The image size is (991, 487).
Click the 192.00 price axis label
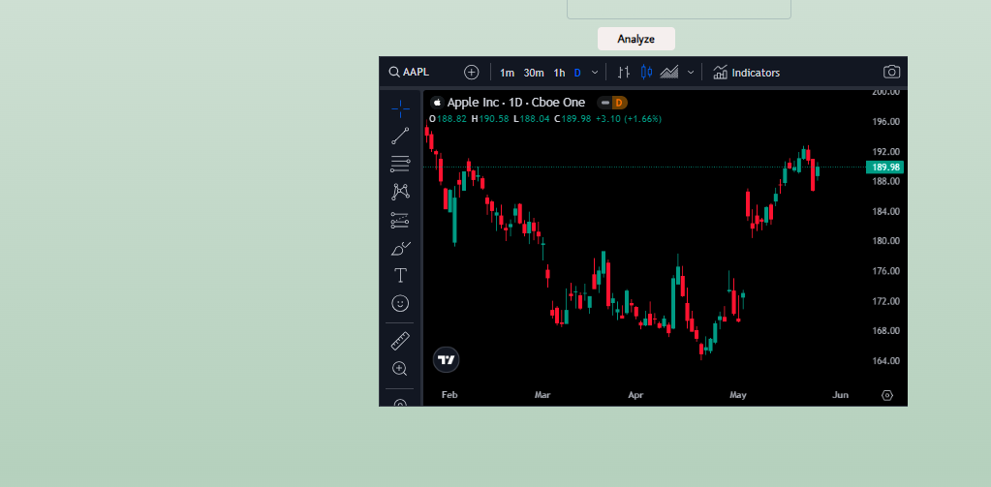[x=886, y=152]
